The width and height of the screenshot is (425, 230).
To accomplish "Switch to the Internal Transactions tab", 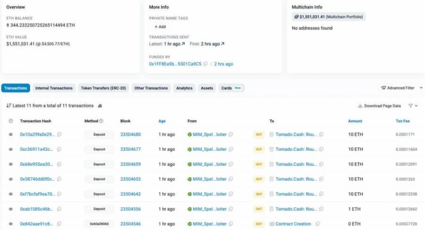I will (54, 88).
